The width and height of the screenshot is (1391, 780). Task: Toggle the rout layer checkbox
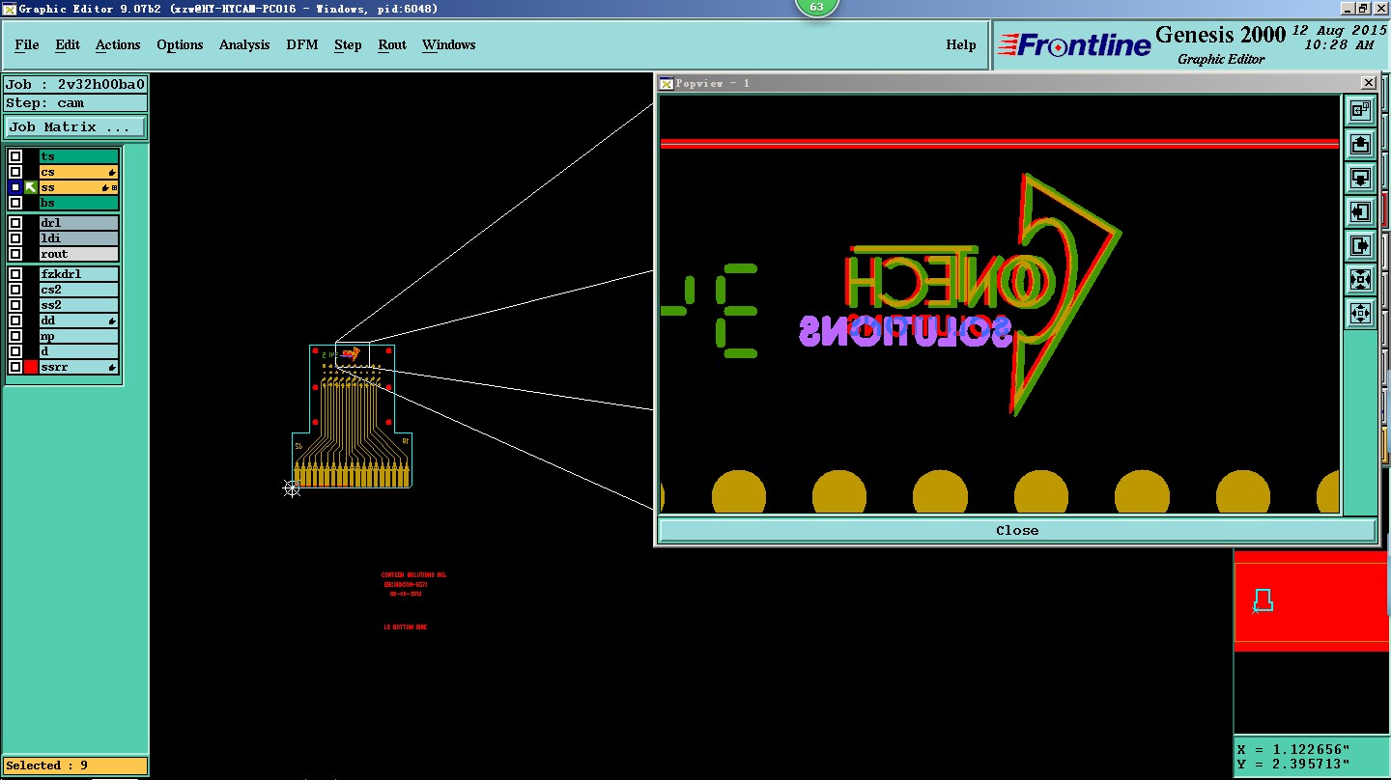pyautogui.click(x=15, y=254)
